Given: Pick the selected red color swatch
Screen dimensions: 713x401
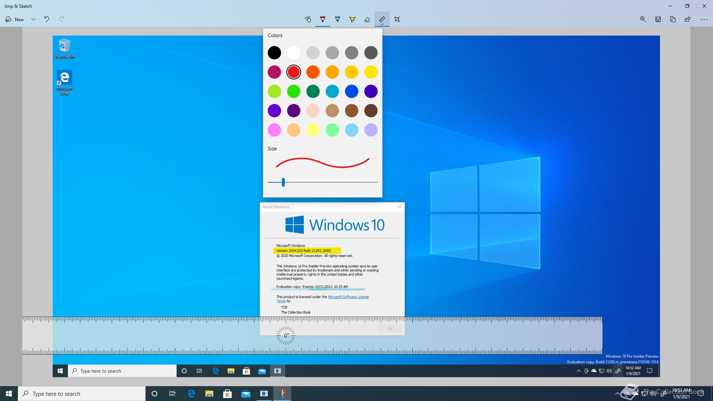Looking at the screenshot, I should pyautogui.click(x=294, y=72).
